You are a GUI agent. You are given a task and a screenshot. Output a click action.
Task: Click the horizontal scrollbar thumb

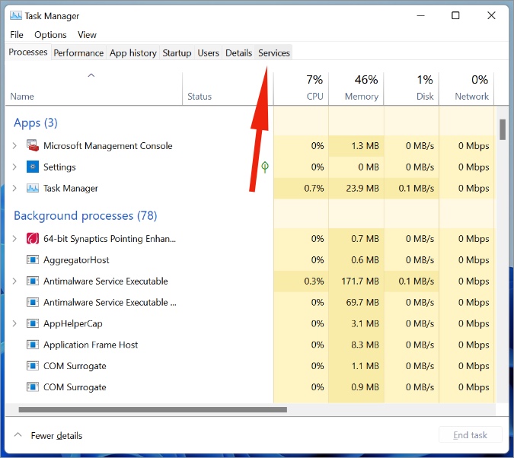(x=153, y=409)
